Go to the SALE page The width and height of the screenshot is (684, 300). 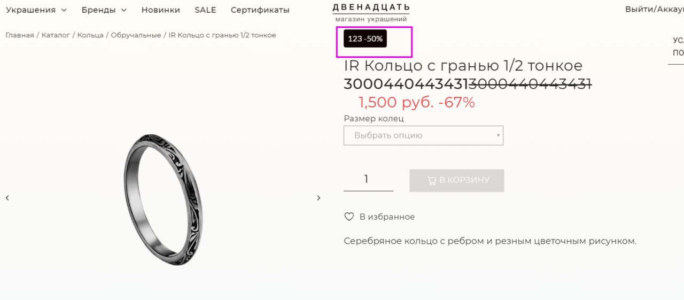tap(205, 10)
